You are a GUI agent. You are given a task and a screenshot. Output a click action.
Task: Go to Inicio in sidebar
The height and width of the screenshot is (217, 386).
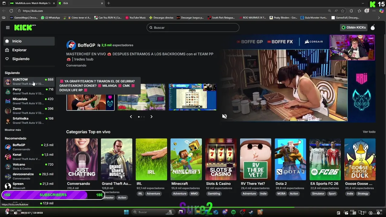[29, 41]
